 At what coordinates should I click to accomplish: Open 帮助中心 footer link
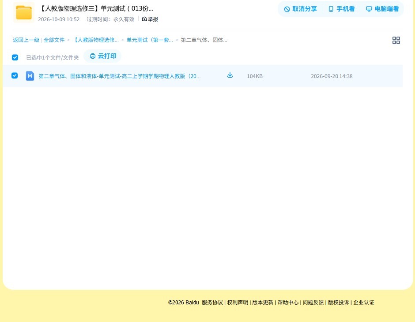pos(288,303)
